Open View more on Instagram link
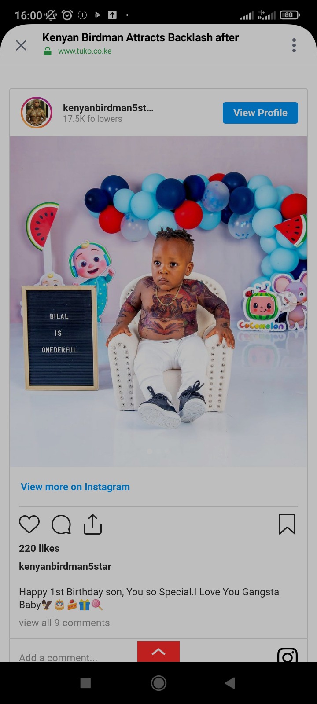 pos(75,487)
